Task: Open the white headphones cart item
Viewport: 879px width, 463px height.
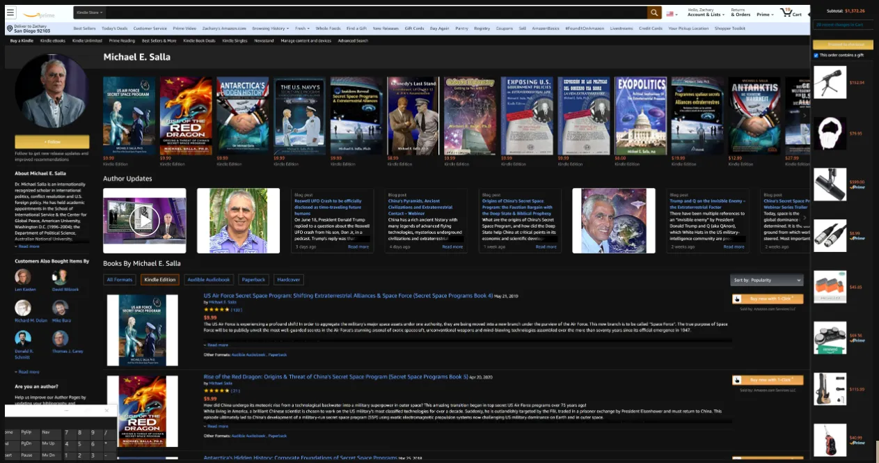Action: pyautogui.click(x=830, y=133)
